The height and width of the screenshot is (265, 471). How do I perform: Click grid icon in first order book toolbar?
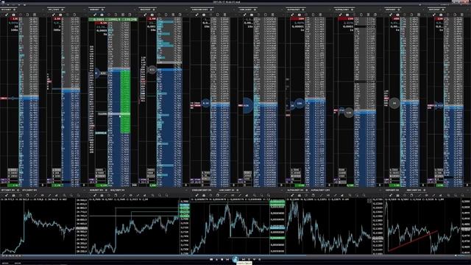(x=35, y=15)
